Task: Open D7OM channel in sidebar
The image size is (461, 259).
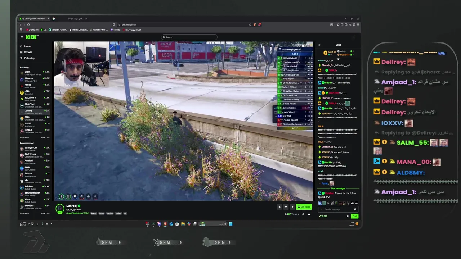Action: coord(35,118)
